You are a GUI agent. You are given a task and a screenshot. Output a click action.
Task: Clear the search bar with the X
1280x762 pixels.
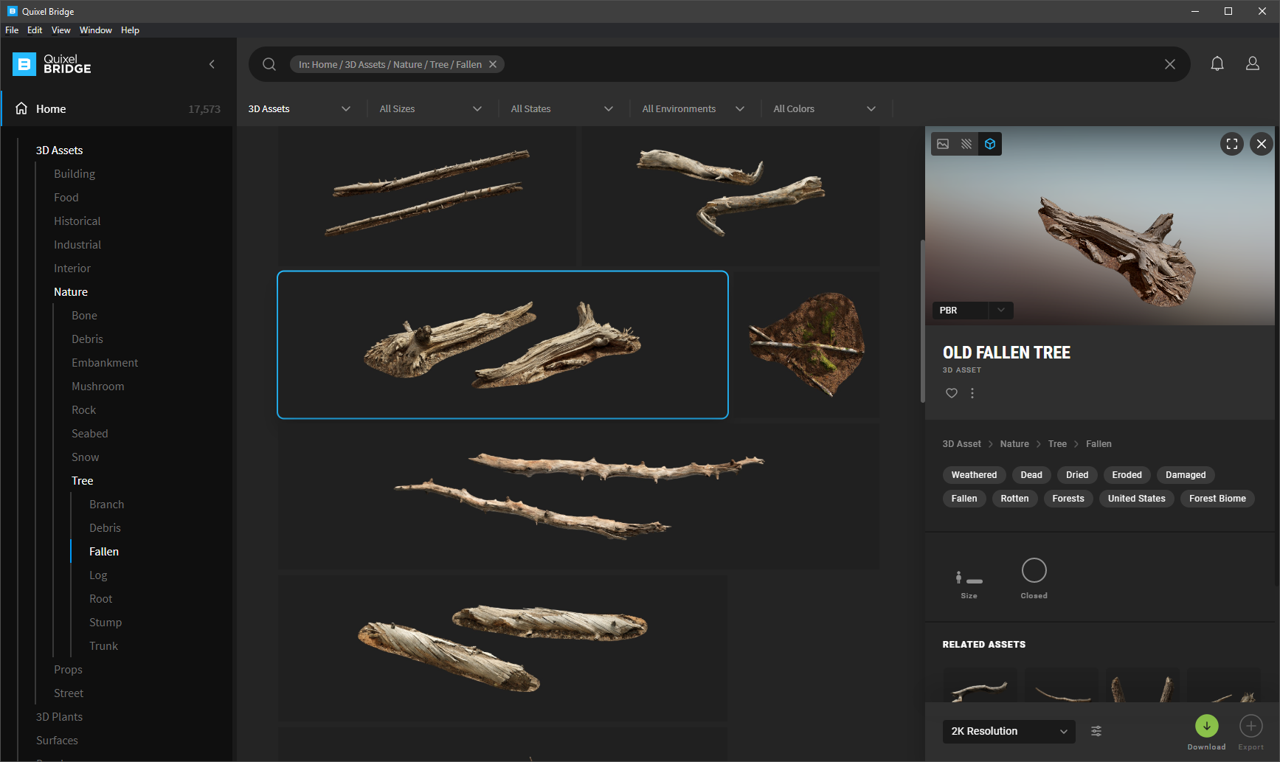[x=1170, y=64]
